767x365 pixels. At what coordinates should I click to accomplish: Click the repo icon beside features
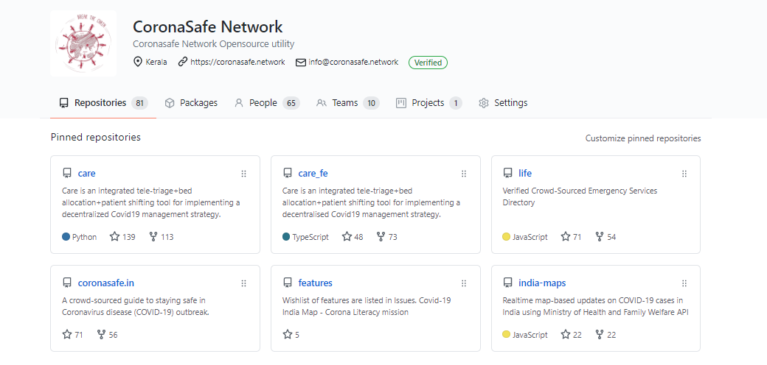point(288,283)
